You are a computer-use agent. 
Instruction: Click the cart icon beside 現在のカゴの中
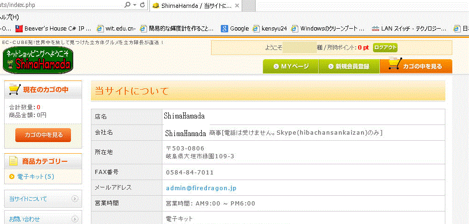click(x=15, y=89)
